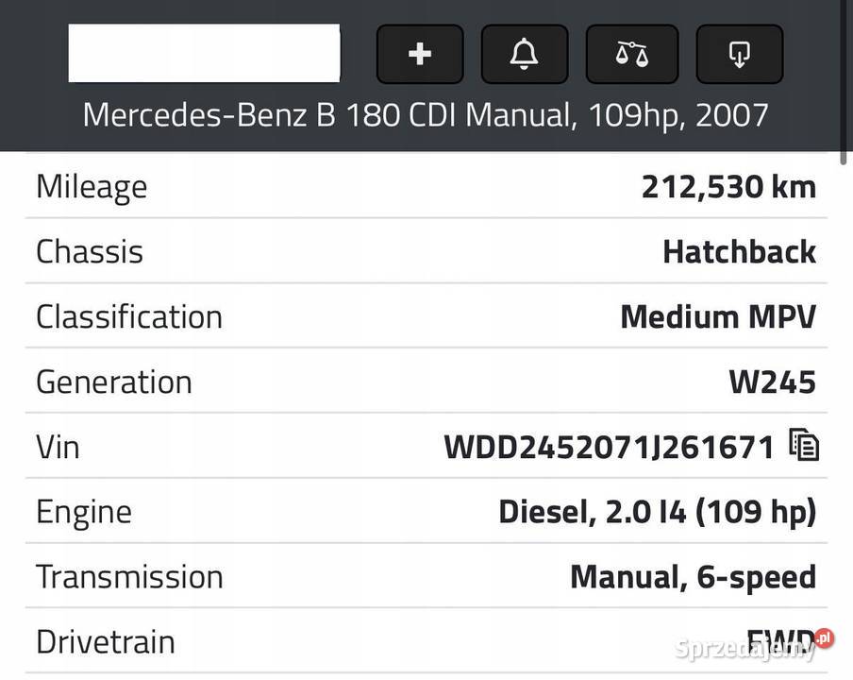Viewport: 853px width, 680px height.
Task: Click the white blank box in header
Action: point(204,53)
